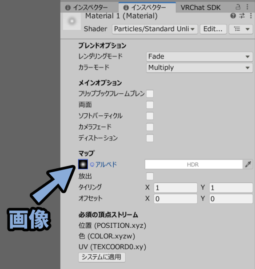
Task: Click the システムに適用 button
Action: 102,257
